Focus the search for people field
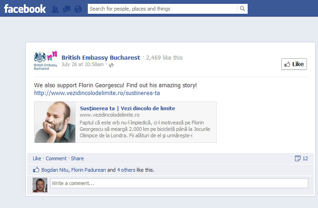 click(x=163, y=9)
